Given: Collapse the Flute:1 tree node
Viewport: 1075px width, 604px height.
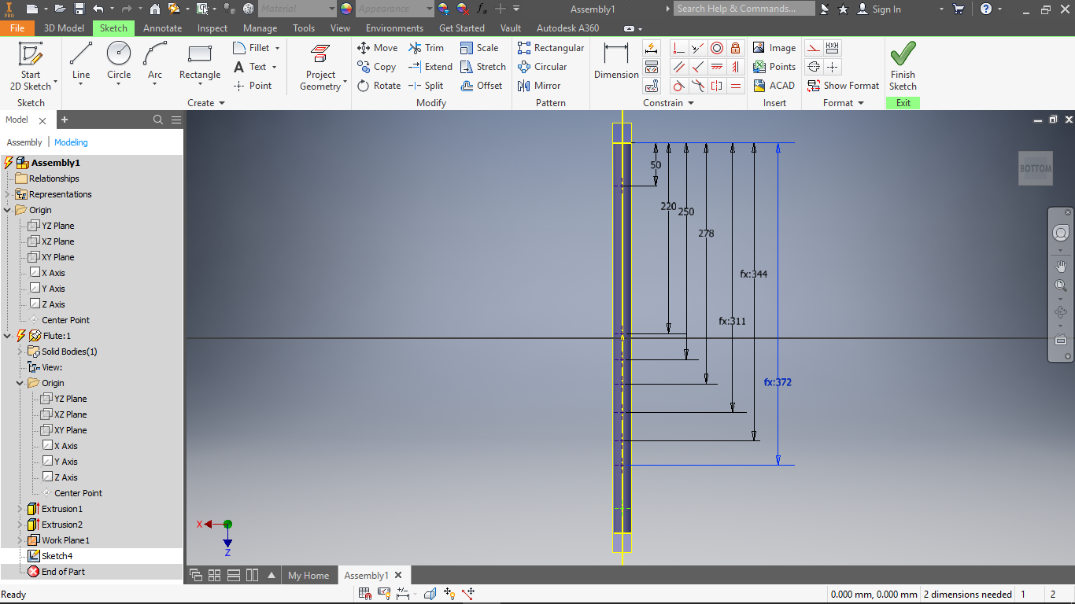Looking at the screenshot, I should coord(8,336).
